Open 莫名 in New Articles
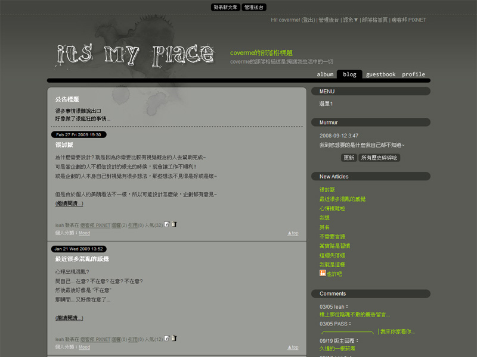Image resolution: width=477 pixels, height=357 pixels. tap(324, 227)
